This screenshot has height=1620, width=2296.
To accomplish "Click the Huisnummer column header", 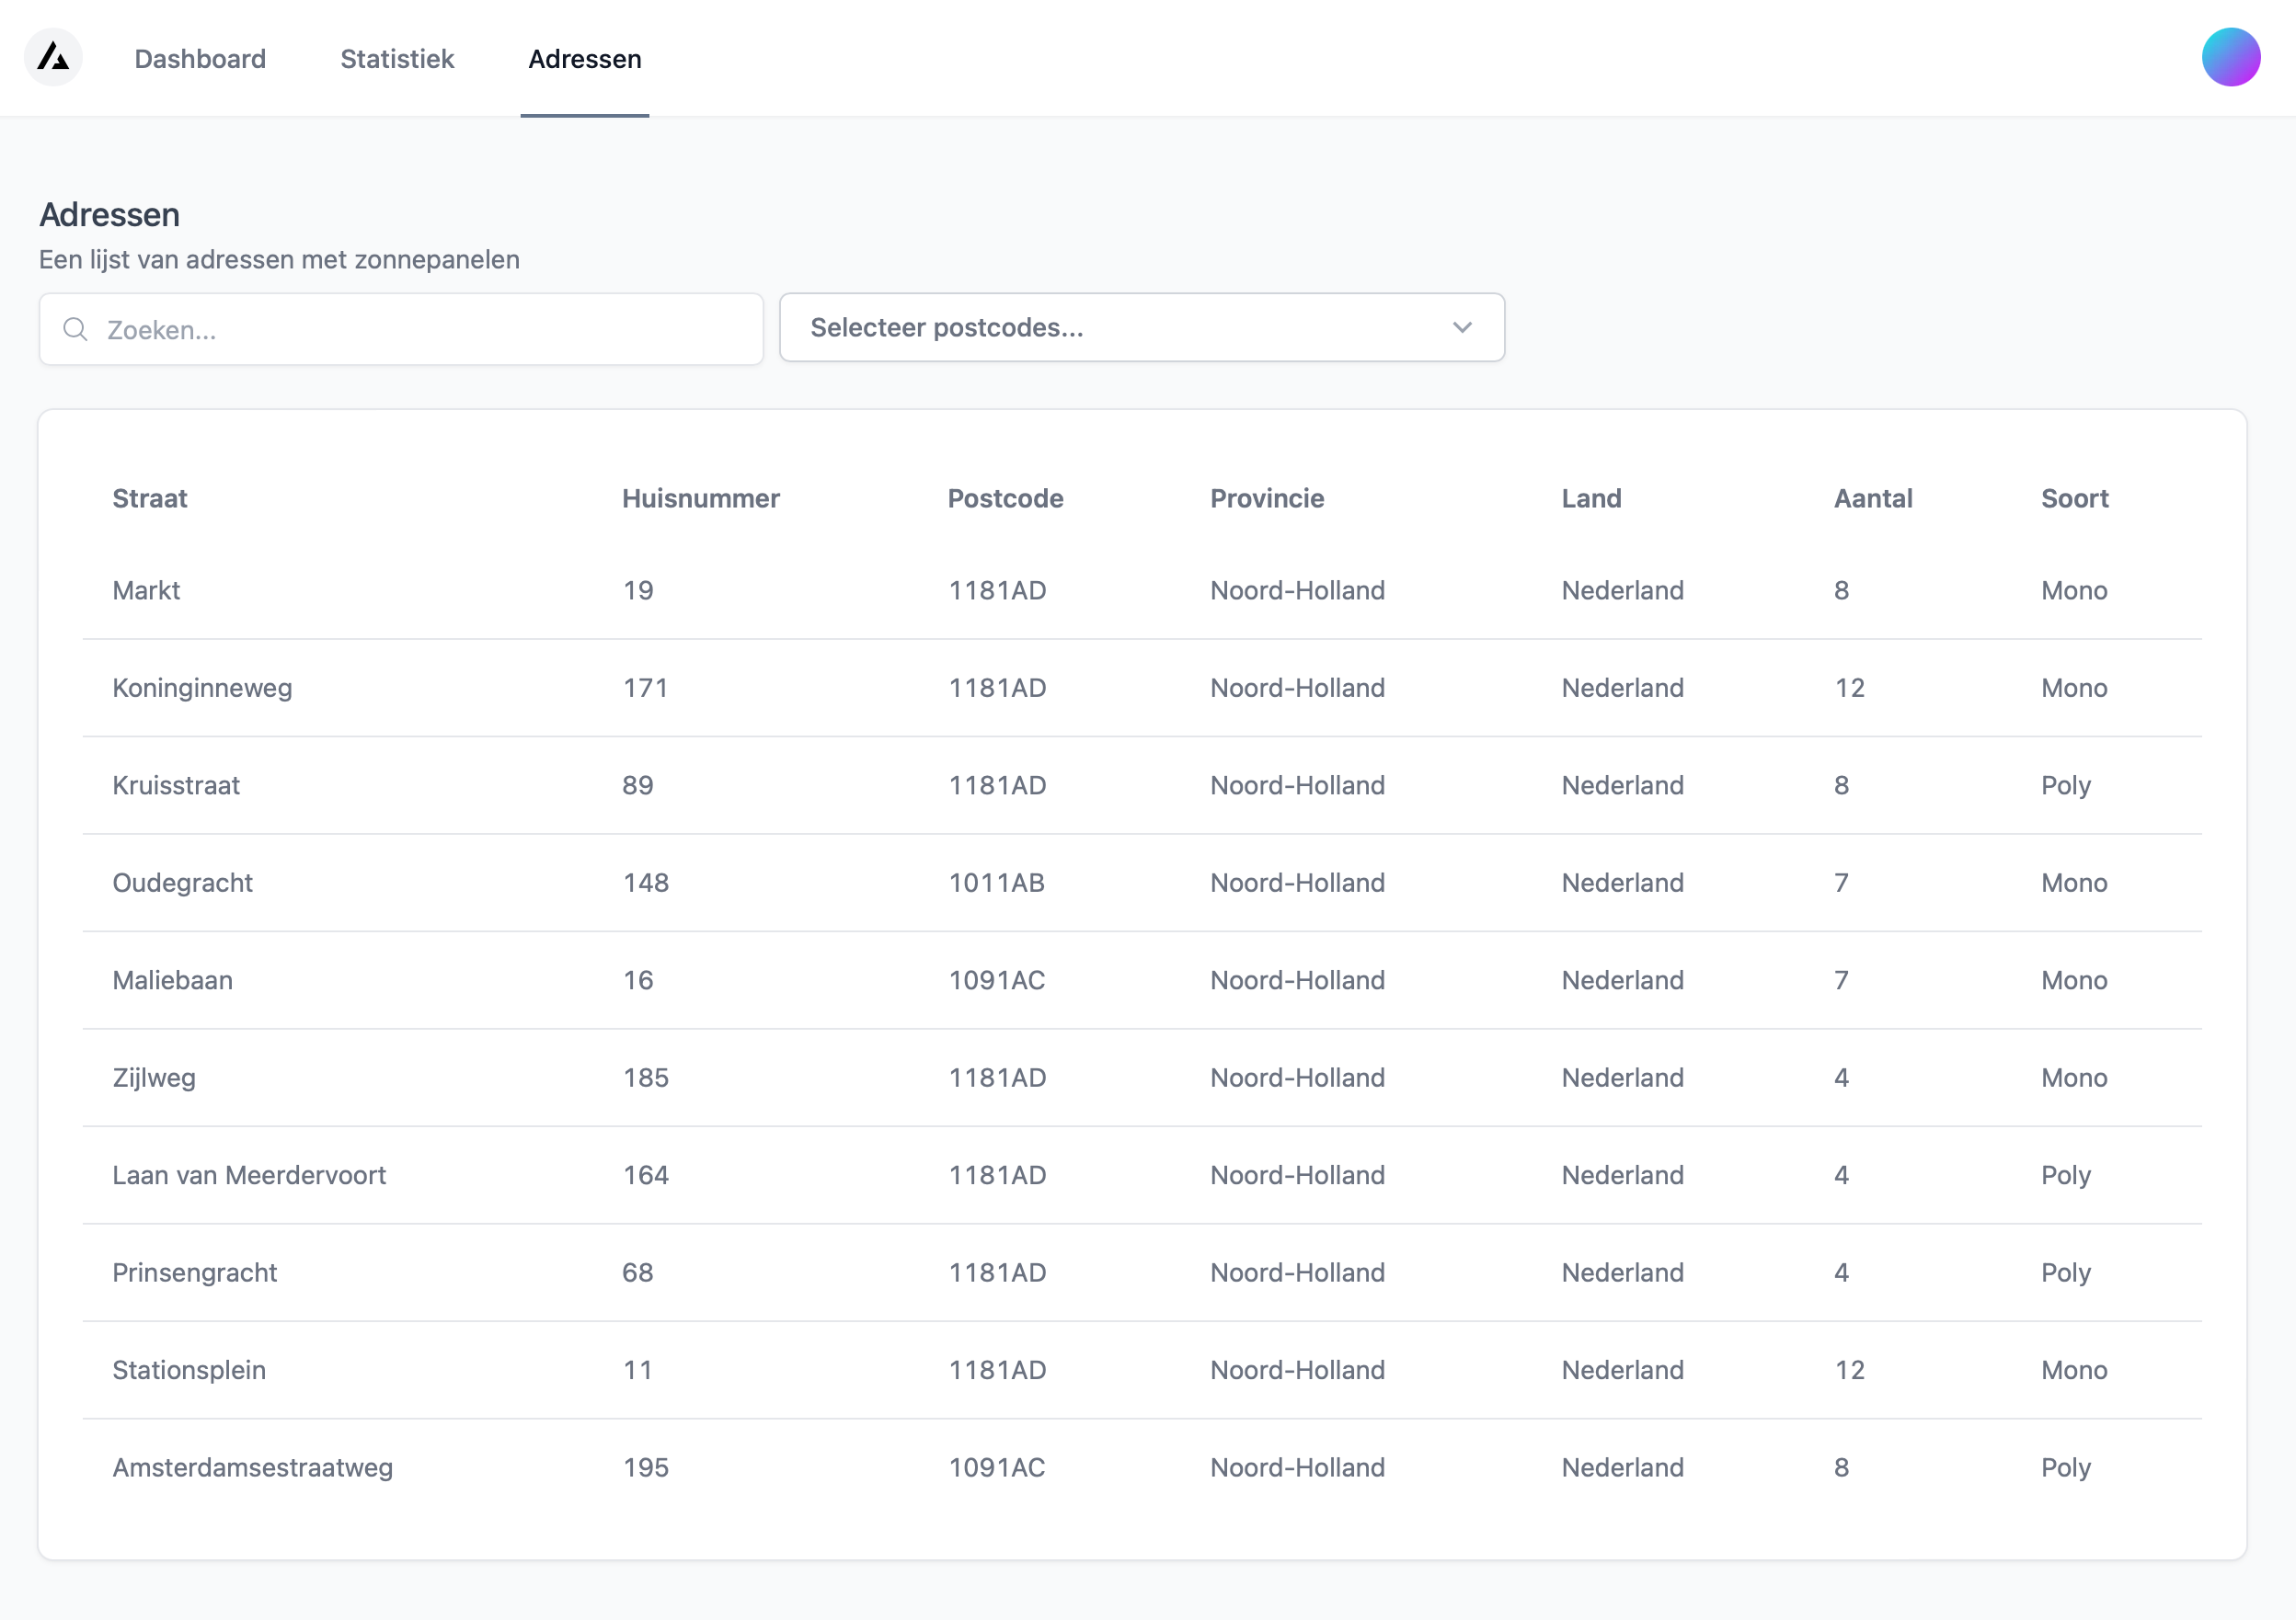I will tap(700, 498).
